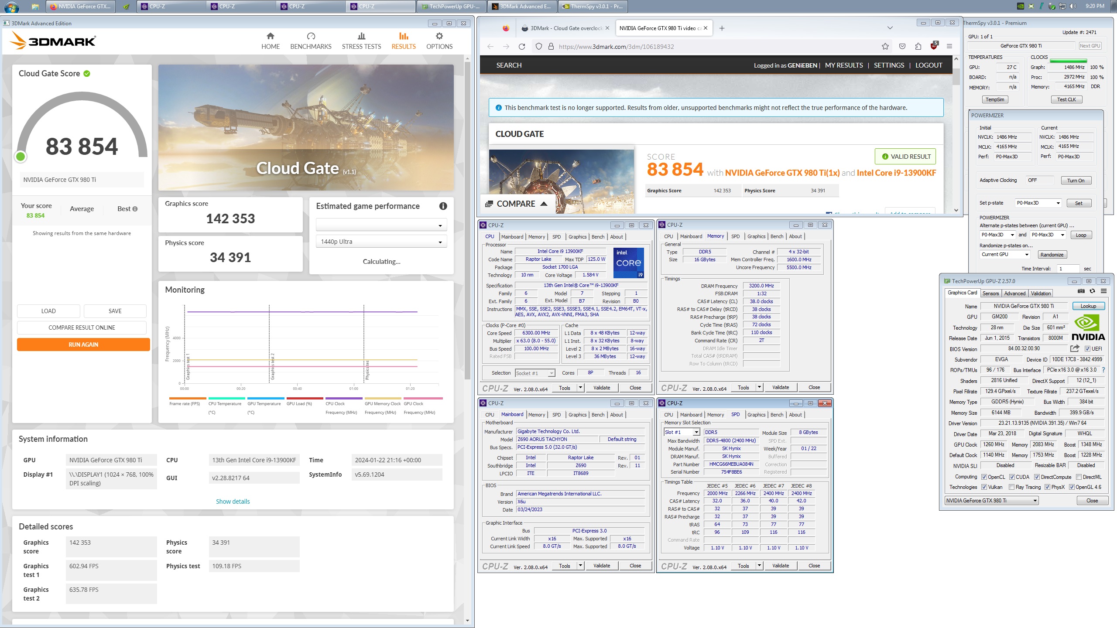Open Slot #1 dropdown in CPU-Z SPD

(x=682, y=432)
